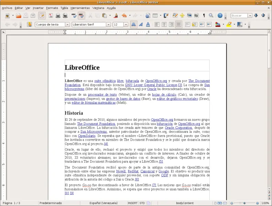Toggle underline text formatting
Image resolution: width=272 pixels, height=206 pixels.
tap(148, 24)
